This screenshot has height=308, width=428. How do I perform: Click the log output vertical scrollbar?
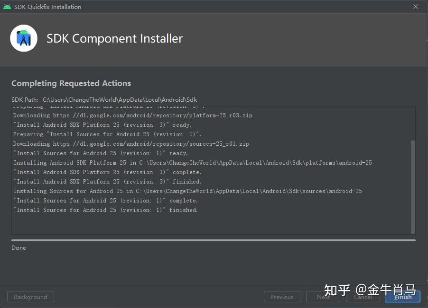click(x=413, y=186)
